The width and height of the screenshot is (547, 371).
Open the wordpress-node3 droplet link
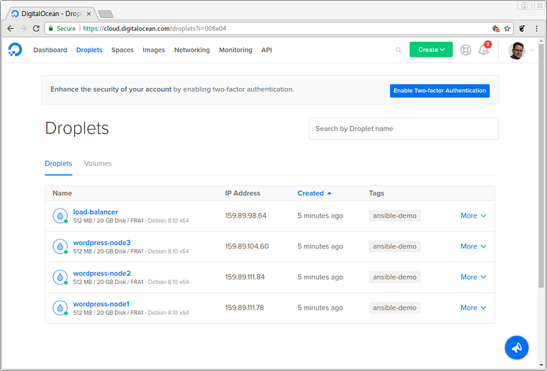[102, 243]
